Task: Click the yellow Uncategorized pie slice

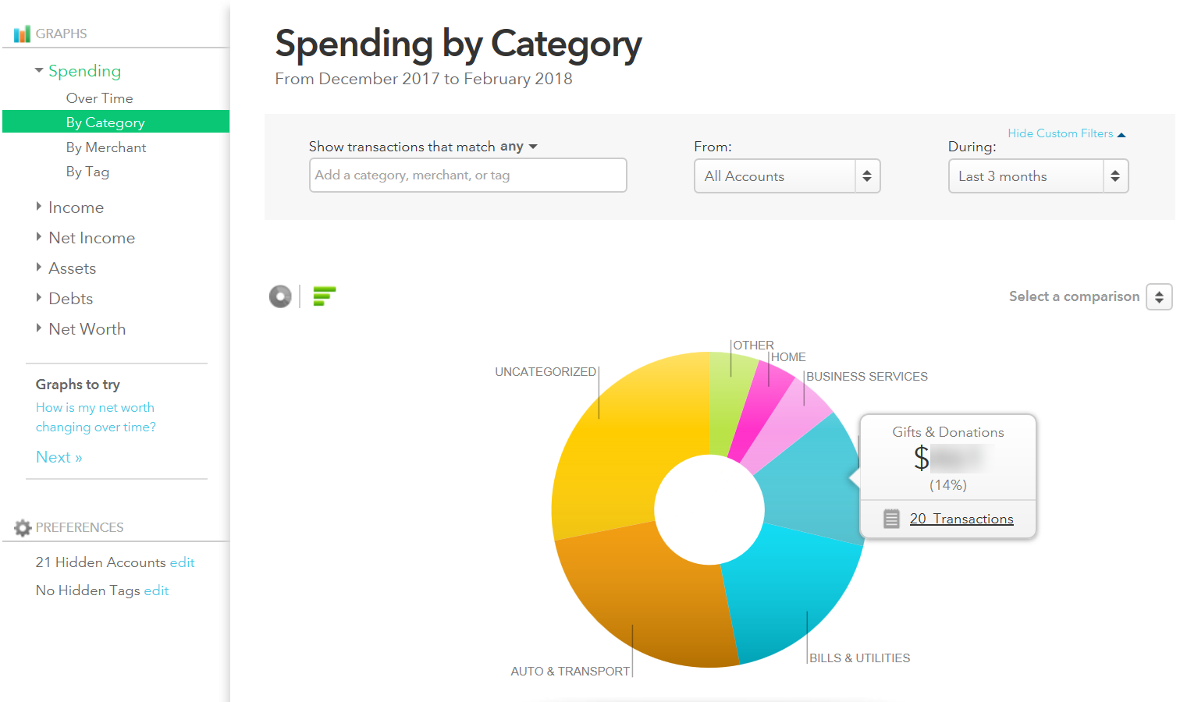Action: (x=617, y=445)
